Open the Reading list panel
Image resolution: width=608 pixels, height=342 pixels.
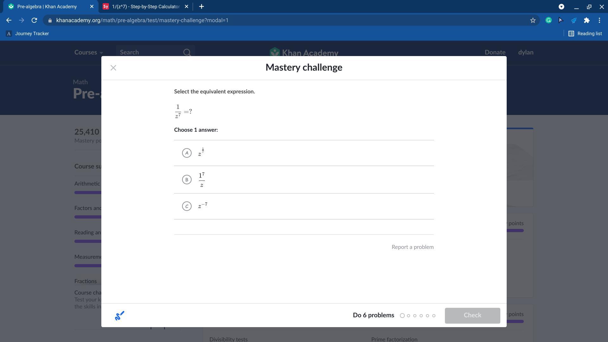click(x=585, y=34)
